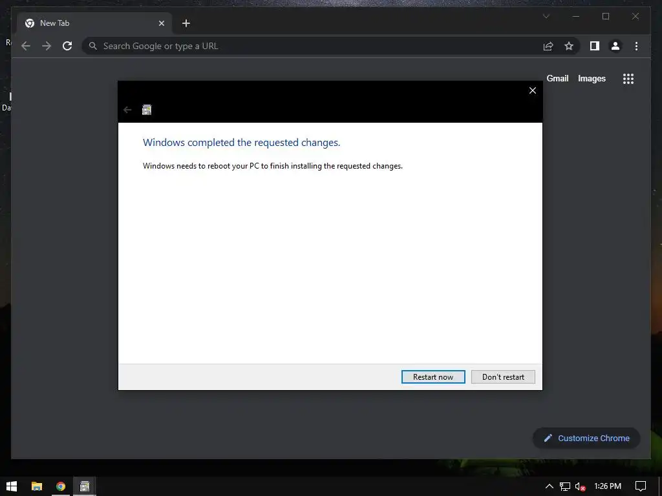Image resolution: width=662 pixels, height=496 pixels.
Task: Open a new Chrome tab
Action: (x=186, y=23)
